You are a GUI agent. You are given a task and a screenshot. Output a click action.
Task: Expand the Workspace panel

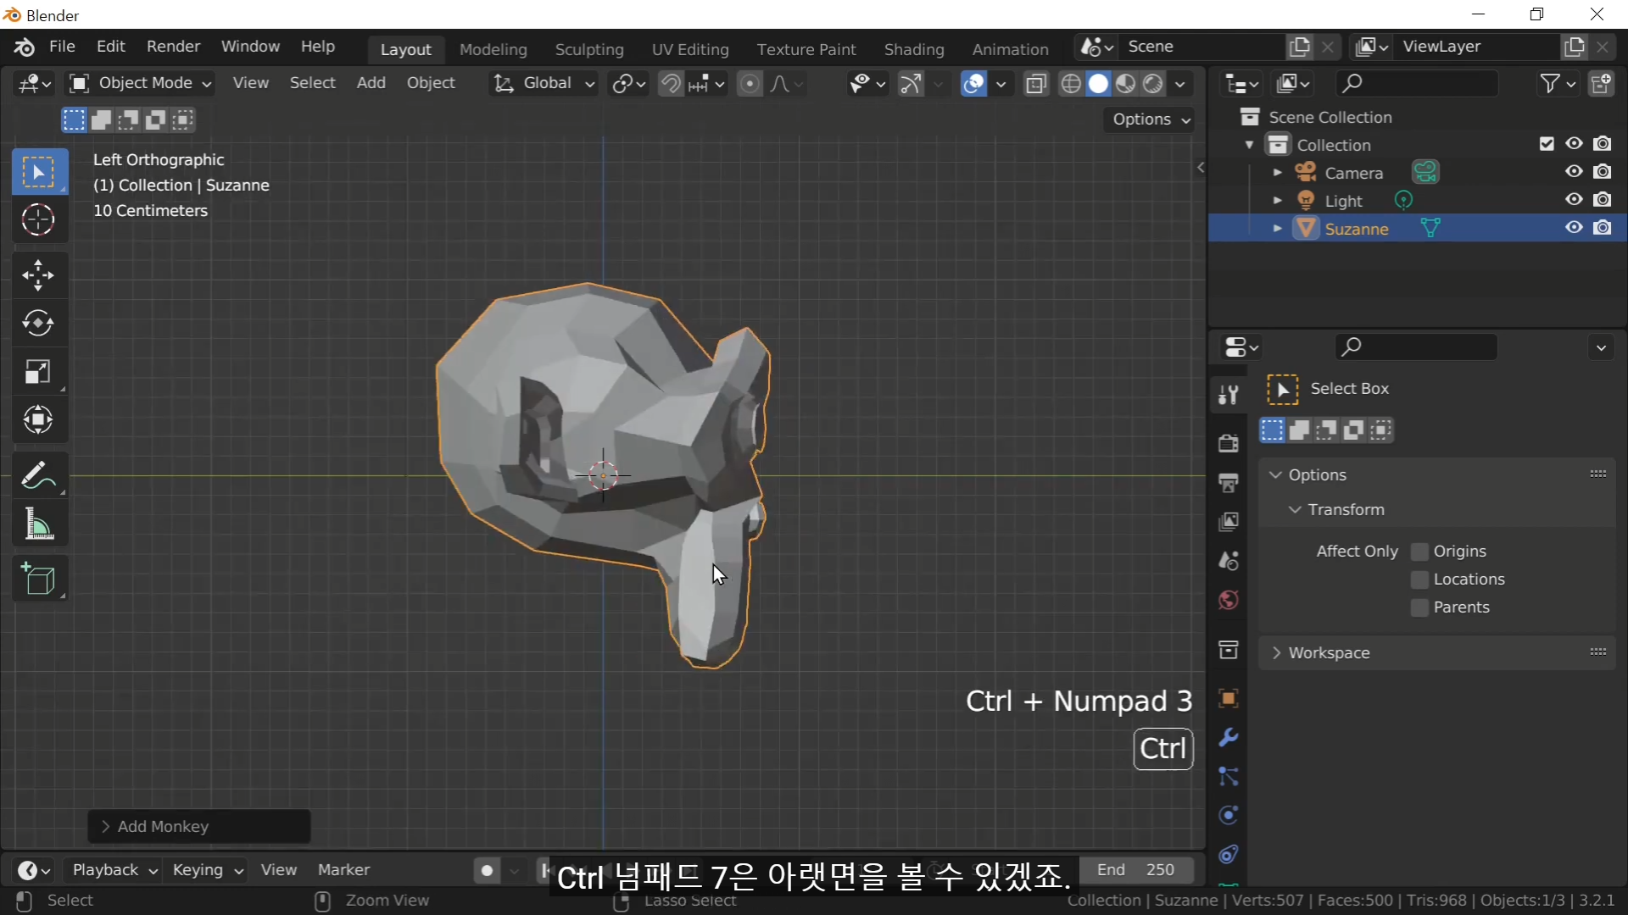(x=1328, y=653)
